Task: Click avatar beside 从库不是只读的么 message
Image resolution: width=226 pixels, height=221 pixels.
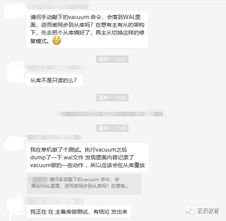Action: (14, 72)
